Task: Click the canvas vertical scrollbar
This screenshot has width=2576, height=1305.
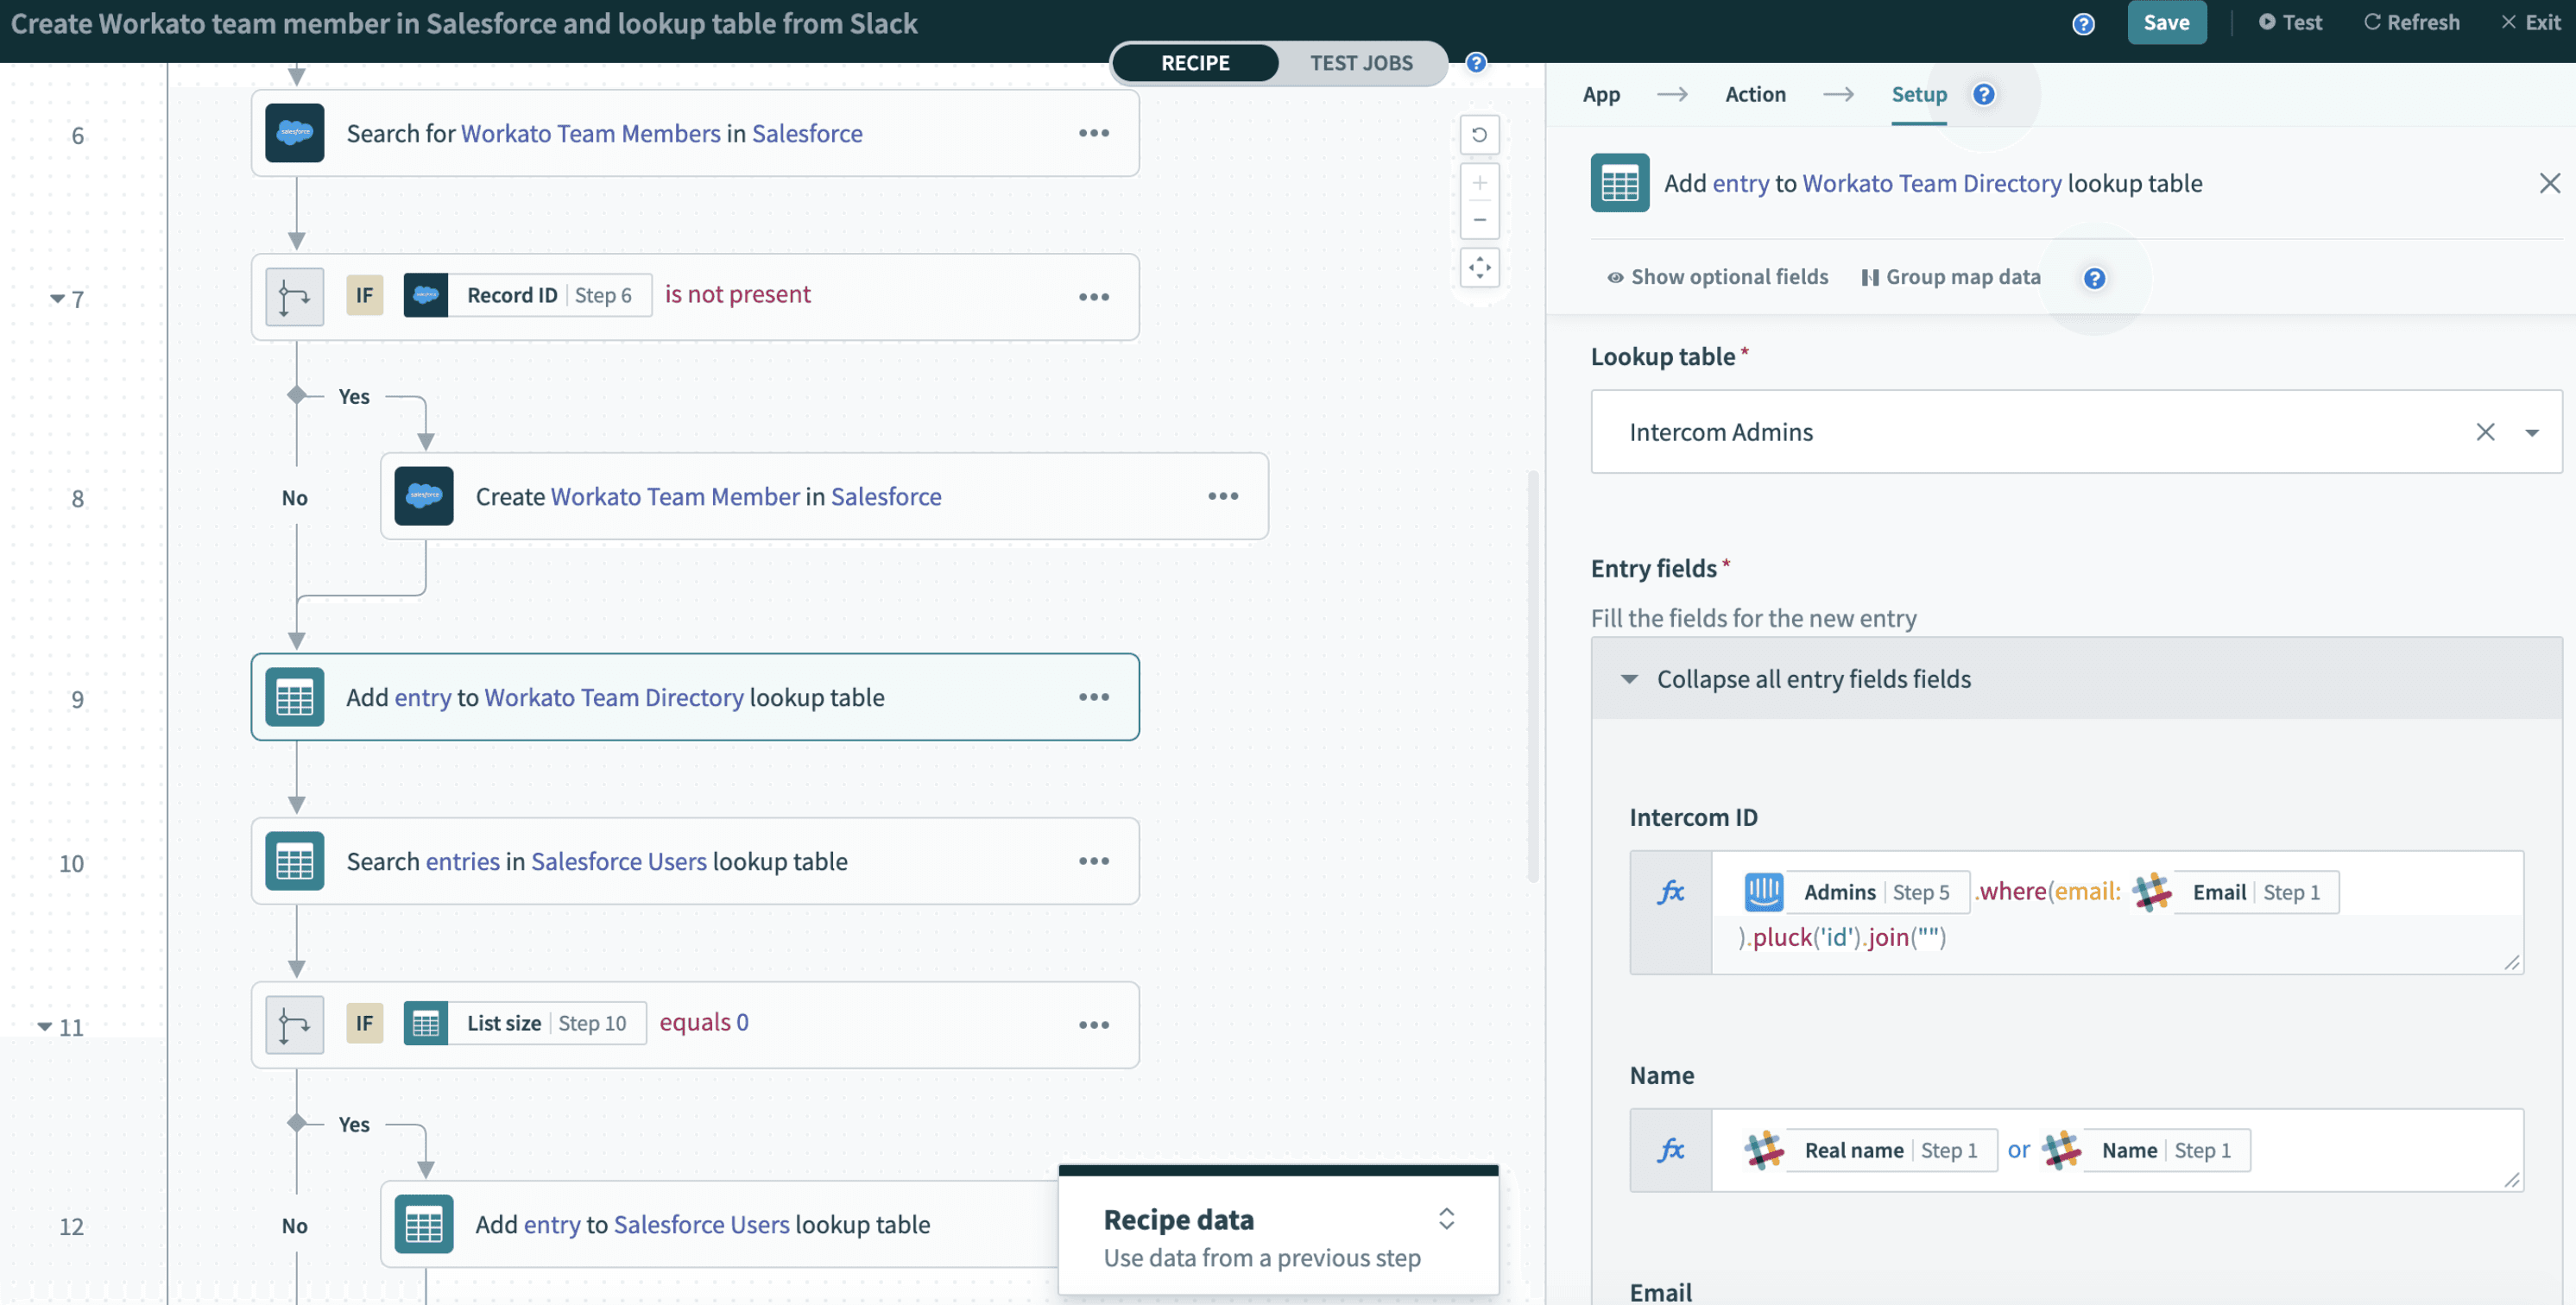Action: point(1532,677)
